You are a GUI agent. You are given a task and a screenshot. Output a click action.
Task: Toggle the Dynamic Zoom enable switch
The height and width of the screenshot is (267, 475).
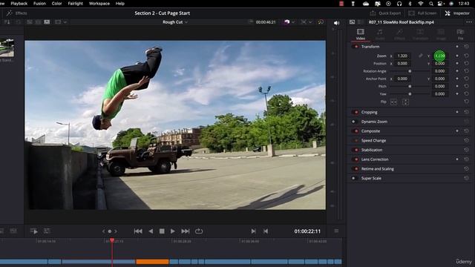(354, 122)
